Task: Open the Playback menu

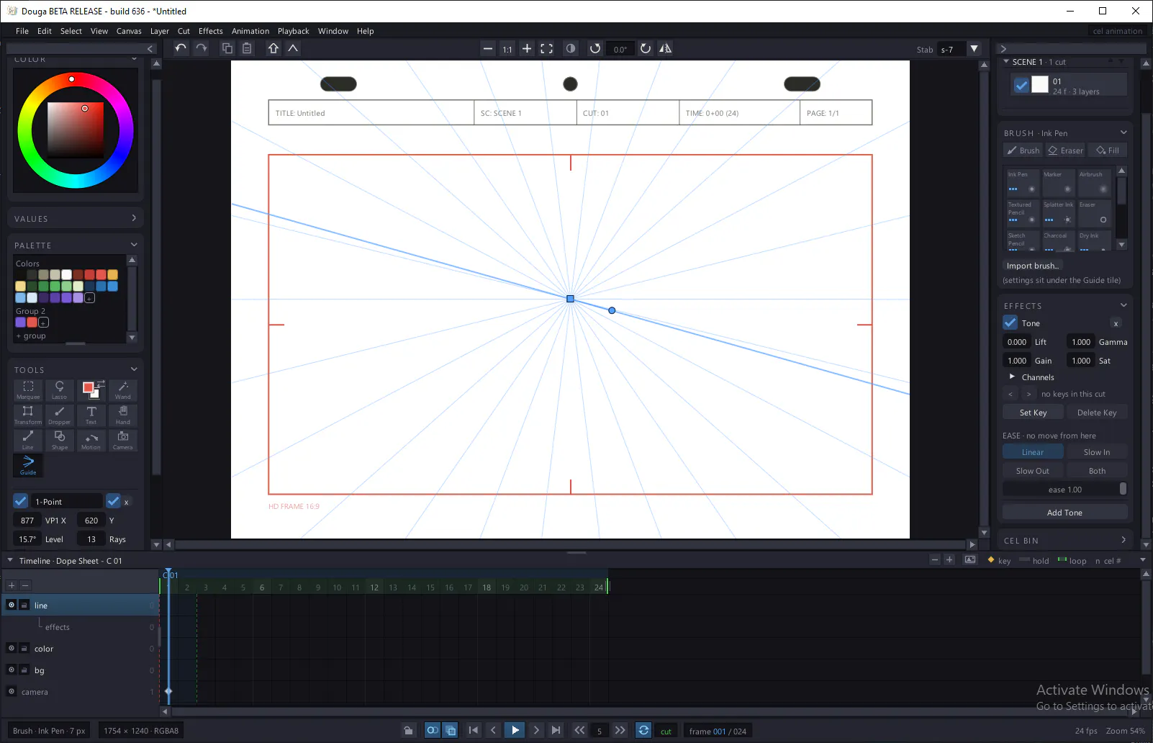Action: 294,31
